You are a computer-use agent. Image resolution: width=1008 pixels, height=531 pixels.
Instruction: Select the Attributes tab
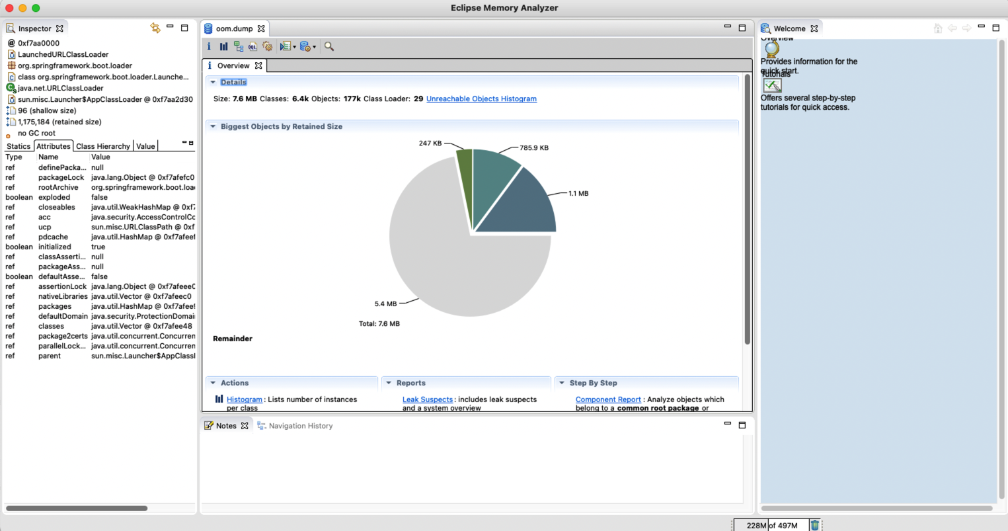54,146
